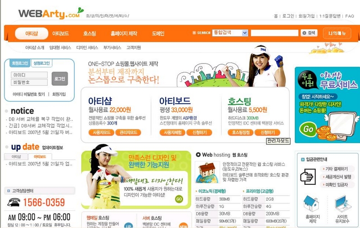
Task: Click the green Go circle on the free service banner
Action: pos(308,129)
